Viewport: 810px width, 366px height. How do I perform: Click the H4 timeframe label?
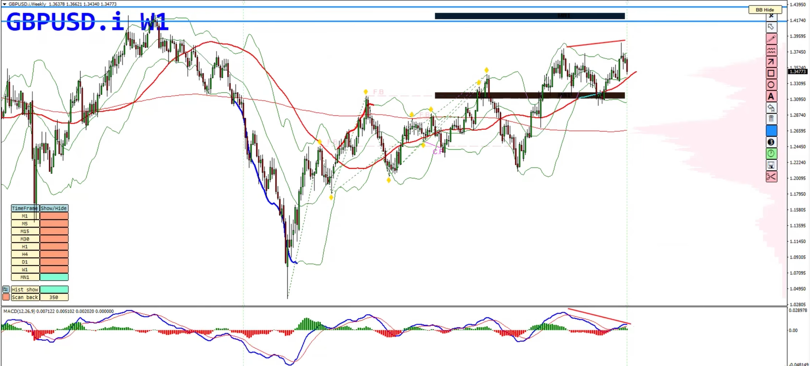(25, 254)
